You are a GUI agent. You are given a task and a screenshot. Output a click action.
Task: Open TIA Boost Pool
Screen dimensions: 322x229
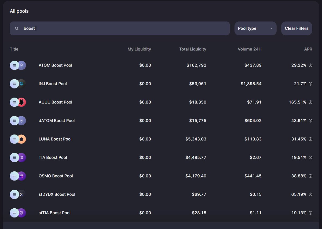pyautogui.click(x=53, y=157)
